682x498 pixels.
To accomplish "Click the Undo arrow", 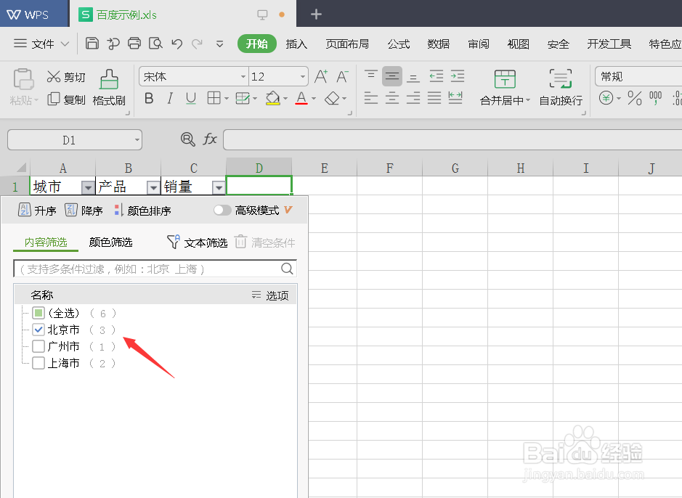I will [176, 44].
